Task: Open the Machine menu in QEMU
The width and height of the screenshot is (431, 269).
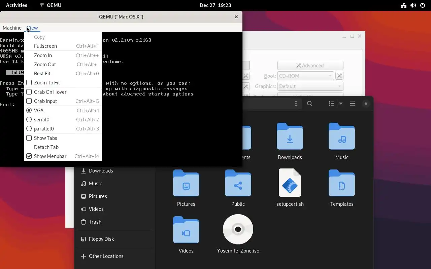Action: coord(12,28)
